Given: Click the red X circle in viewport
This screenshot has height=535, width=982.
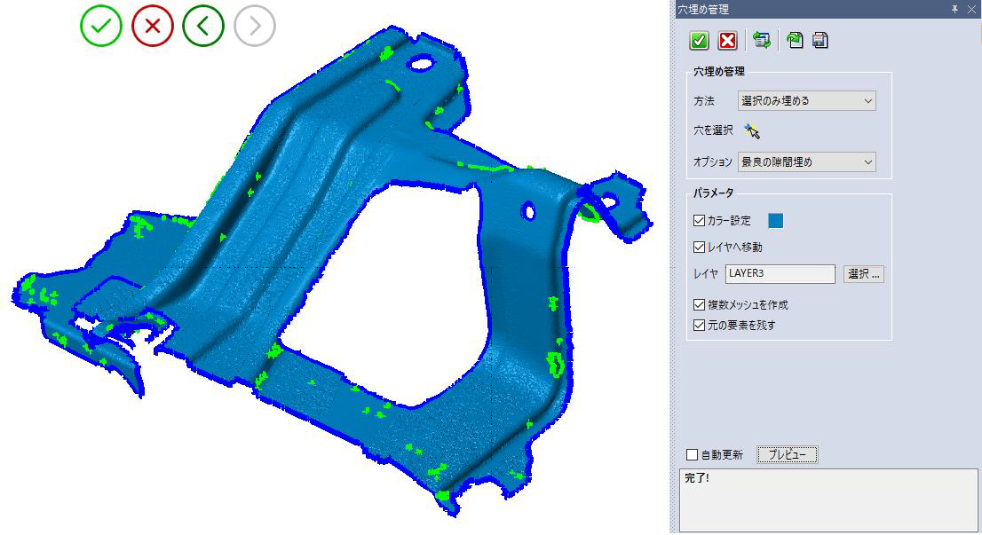Looking at the screenshot, I should (x=152, y=27).
